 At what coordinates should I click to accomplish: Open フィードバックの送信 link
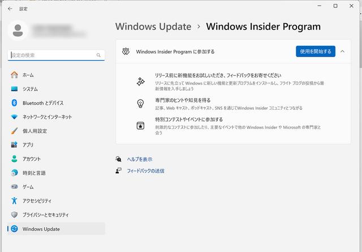click(x=145, y=171)
